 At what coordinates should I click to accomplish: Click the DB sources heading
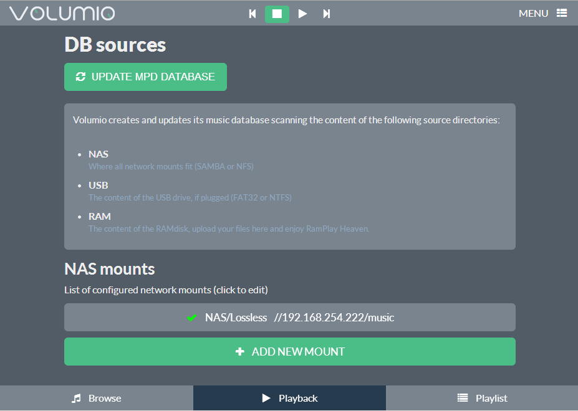coord(115,45)
